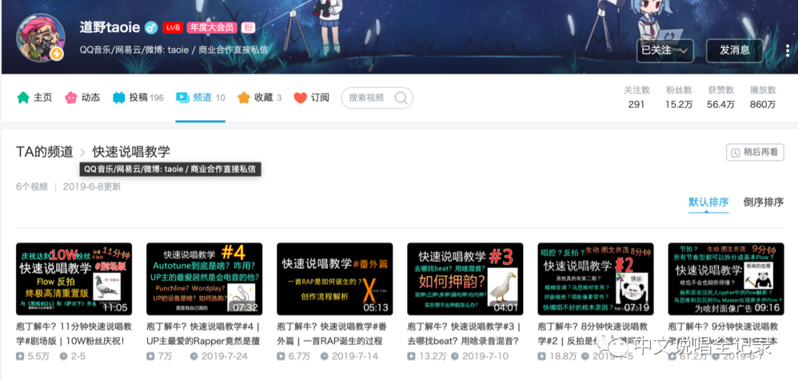
Task: Open the 9分钟 09:16 video thumbnail
Action: (726, 279)
